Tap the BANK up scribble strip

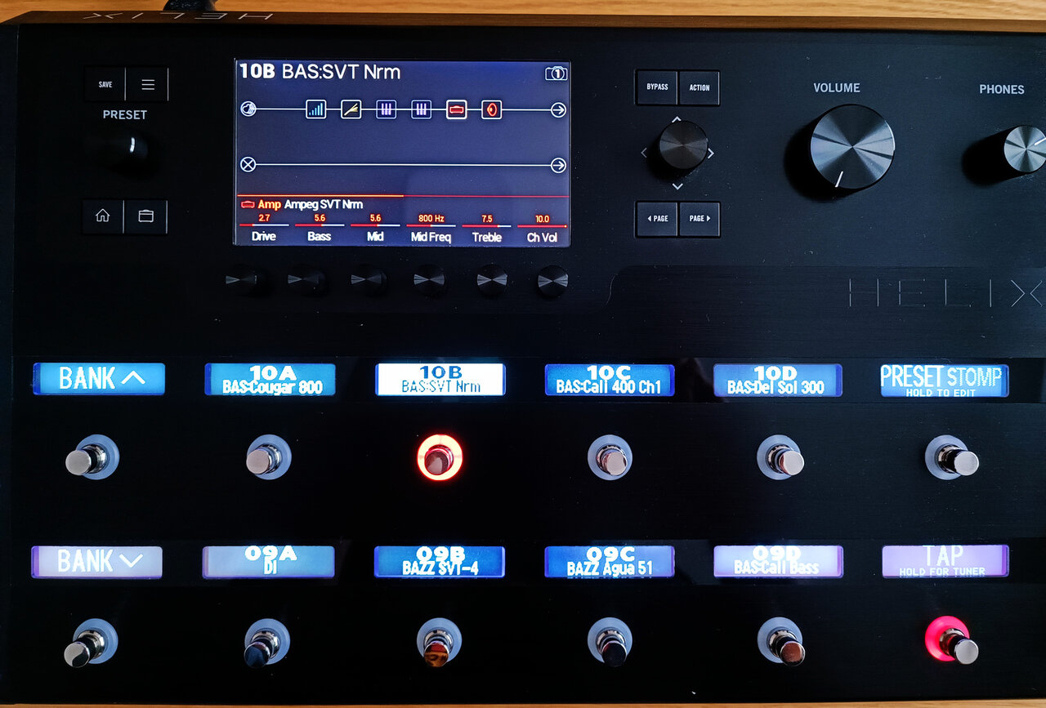(99, 379)
